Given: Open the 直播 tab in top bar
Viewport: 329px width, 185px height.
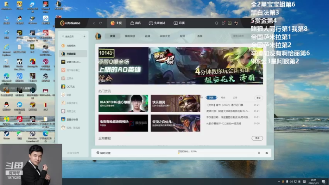Looking at the screenshot, I should click(179, 23).
